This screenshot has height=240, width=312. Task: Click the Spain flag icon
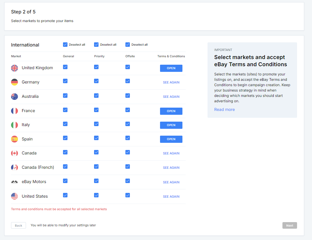pos(14,139)
